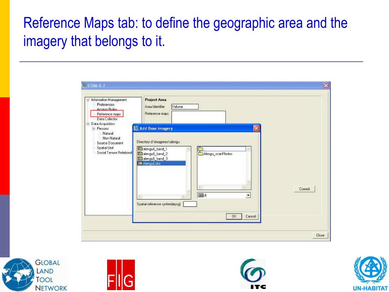The image size is (389, 292).
Task: Open Data Collector in the tree
Action: pos(107,119)
